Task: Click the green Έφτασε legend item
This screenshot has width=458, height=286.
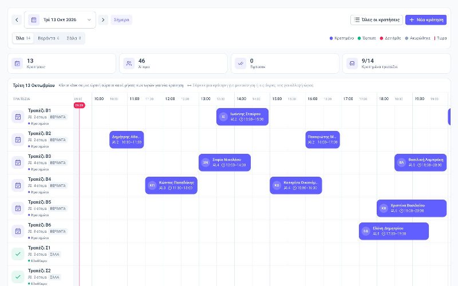Action: (366, 38)
